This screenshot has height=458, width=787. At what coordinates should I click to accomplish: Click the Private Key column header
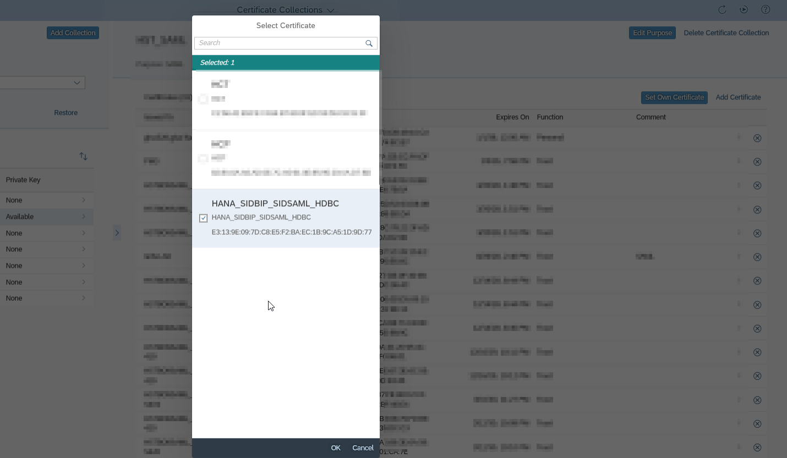point(23,180)
